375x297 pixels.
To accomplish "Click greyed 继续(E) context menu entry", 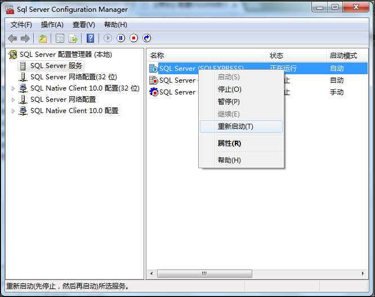I will tap(242, 114).
